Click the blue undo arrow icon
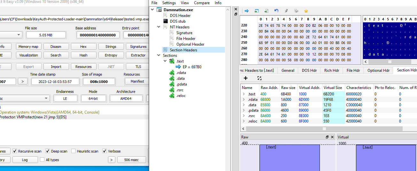This screenshot has width=417, height=171. click(276, 11)
